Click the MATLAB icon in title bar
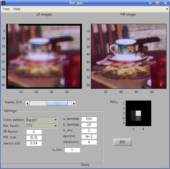The height and width of the screenshot is (169, 170). [3, 3]
